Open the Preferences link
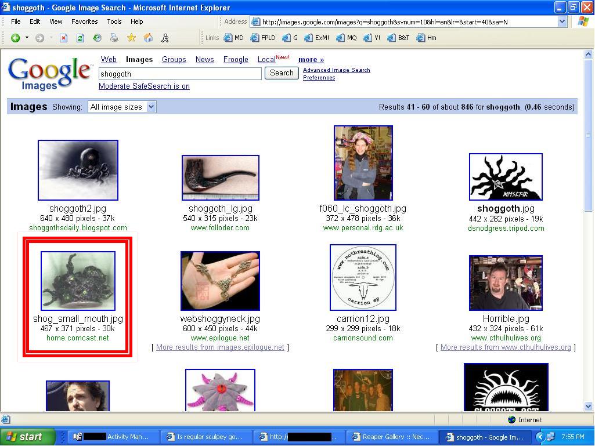The height and width of the screenshot is (446, 595). pos(319,77)
